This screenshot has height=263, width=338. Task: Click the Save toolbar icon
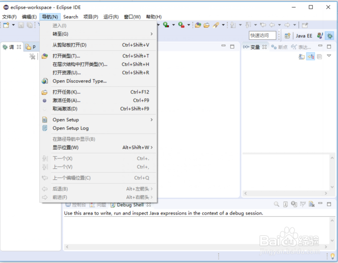21,25
